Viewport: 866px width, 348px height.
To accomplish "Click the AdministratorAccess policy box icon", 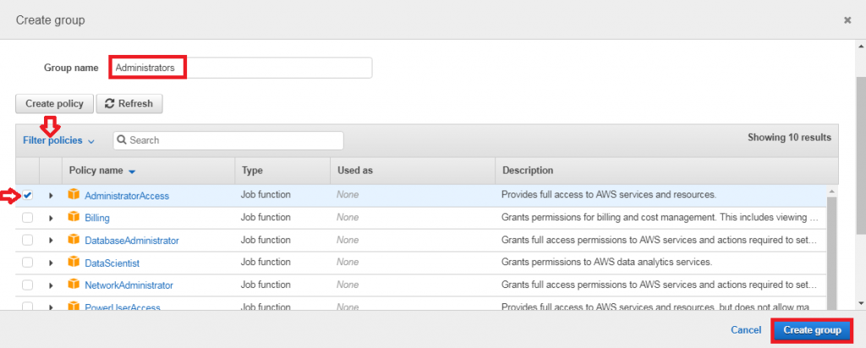I will 74,194.
